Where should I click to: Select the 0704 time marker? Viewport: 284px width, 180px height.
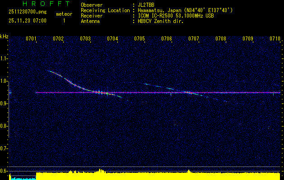(112, 39)
